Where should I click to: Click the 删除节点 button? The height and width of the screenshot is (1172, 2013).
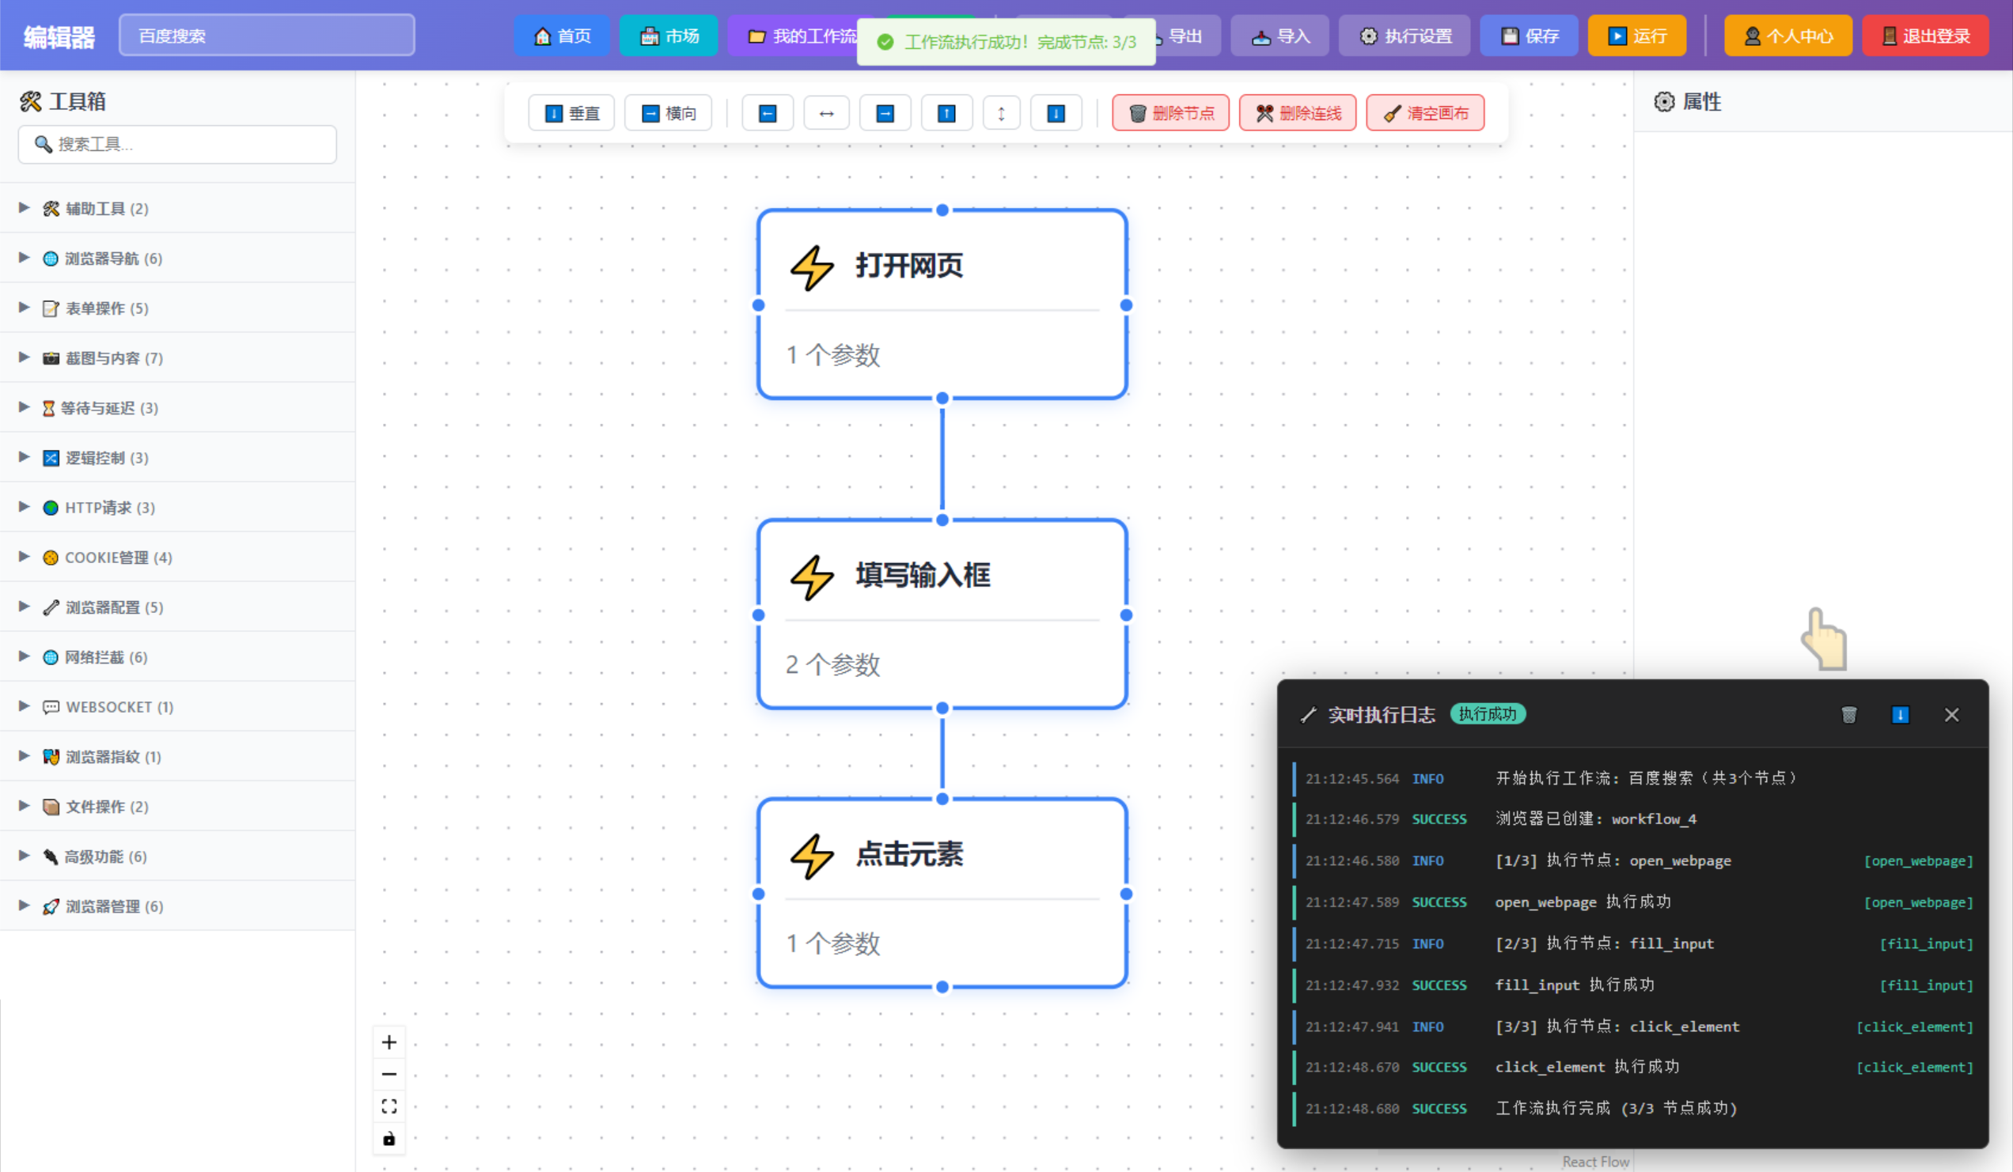click(x=1170, y=113)
